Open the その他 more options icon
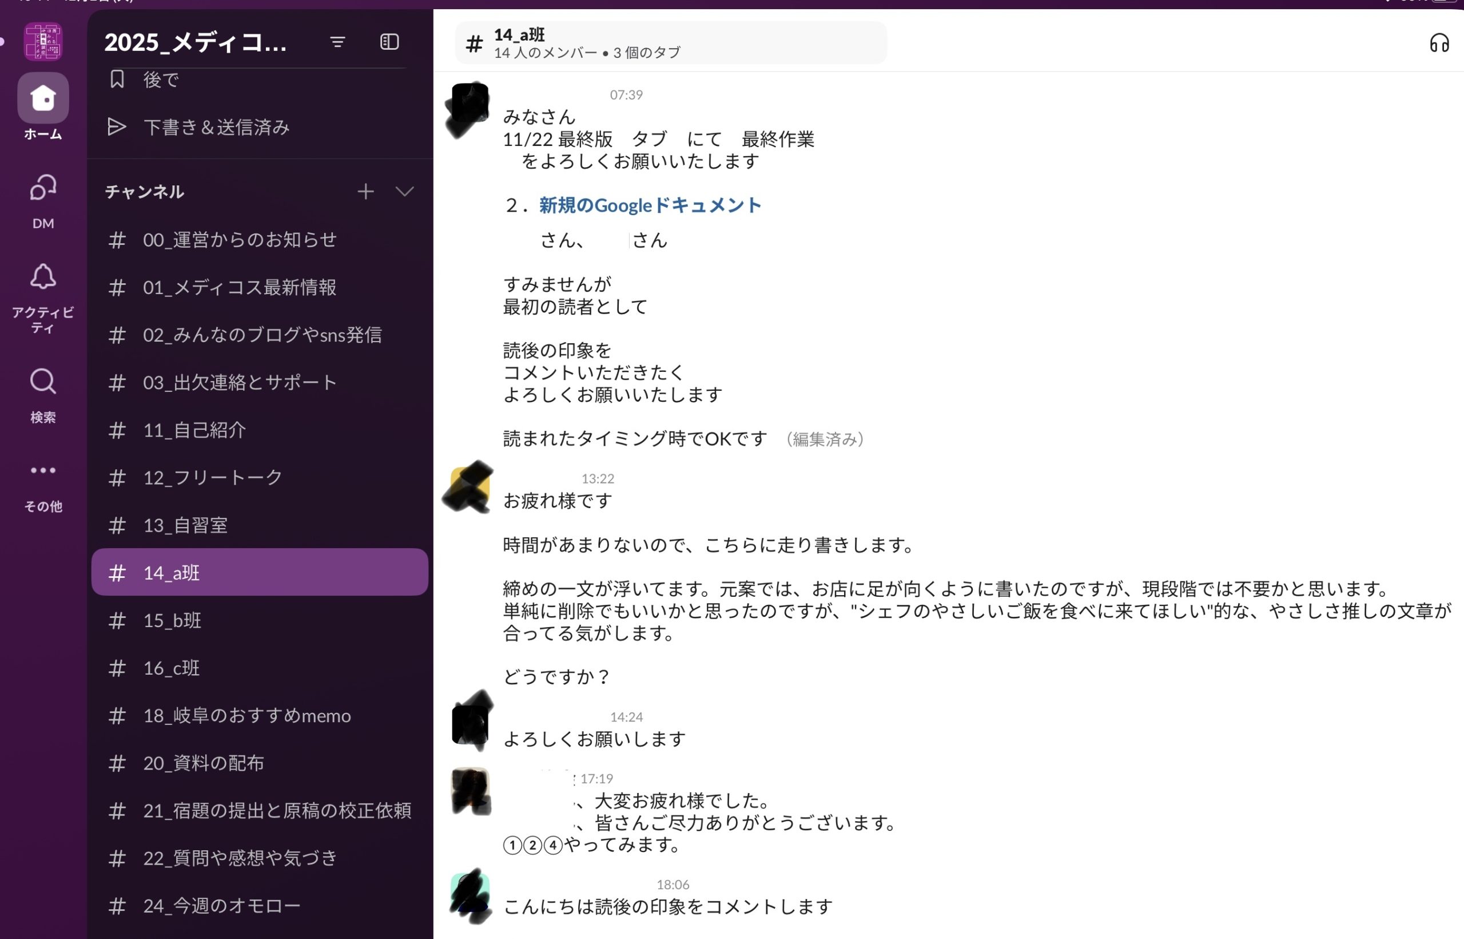Image resolution: width=1464 pixels, height=939 pixels. pos(43,470)
